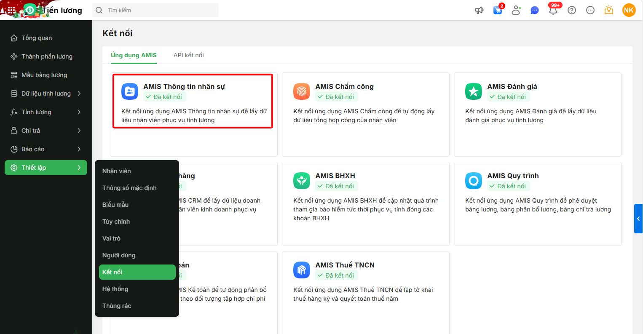Click the AMIS Chấm công fingerprint icon
Image resolution: width=643 pixels, height=334 pixels.
[x=302, y=91]
